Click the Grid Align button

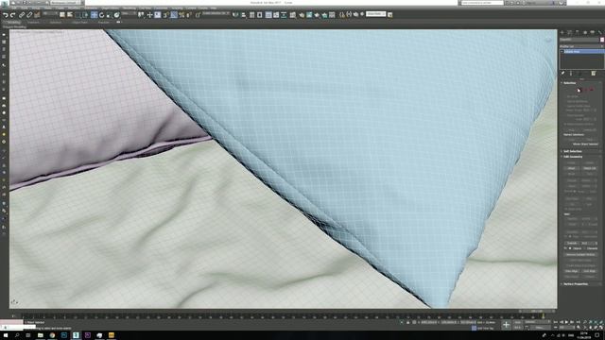coord(589,271)
